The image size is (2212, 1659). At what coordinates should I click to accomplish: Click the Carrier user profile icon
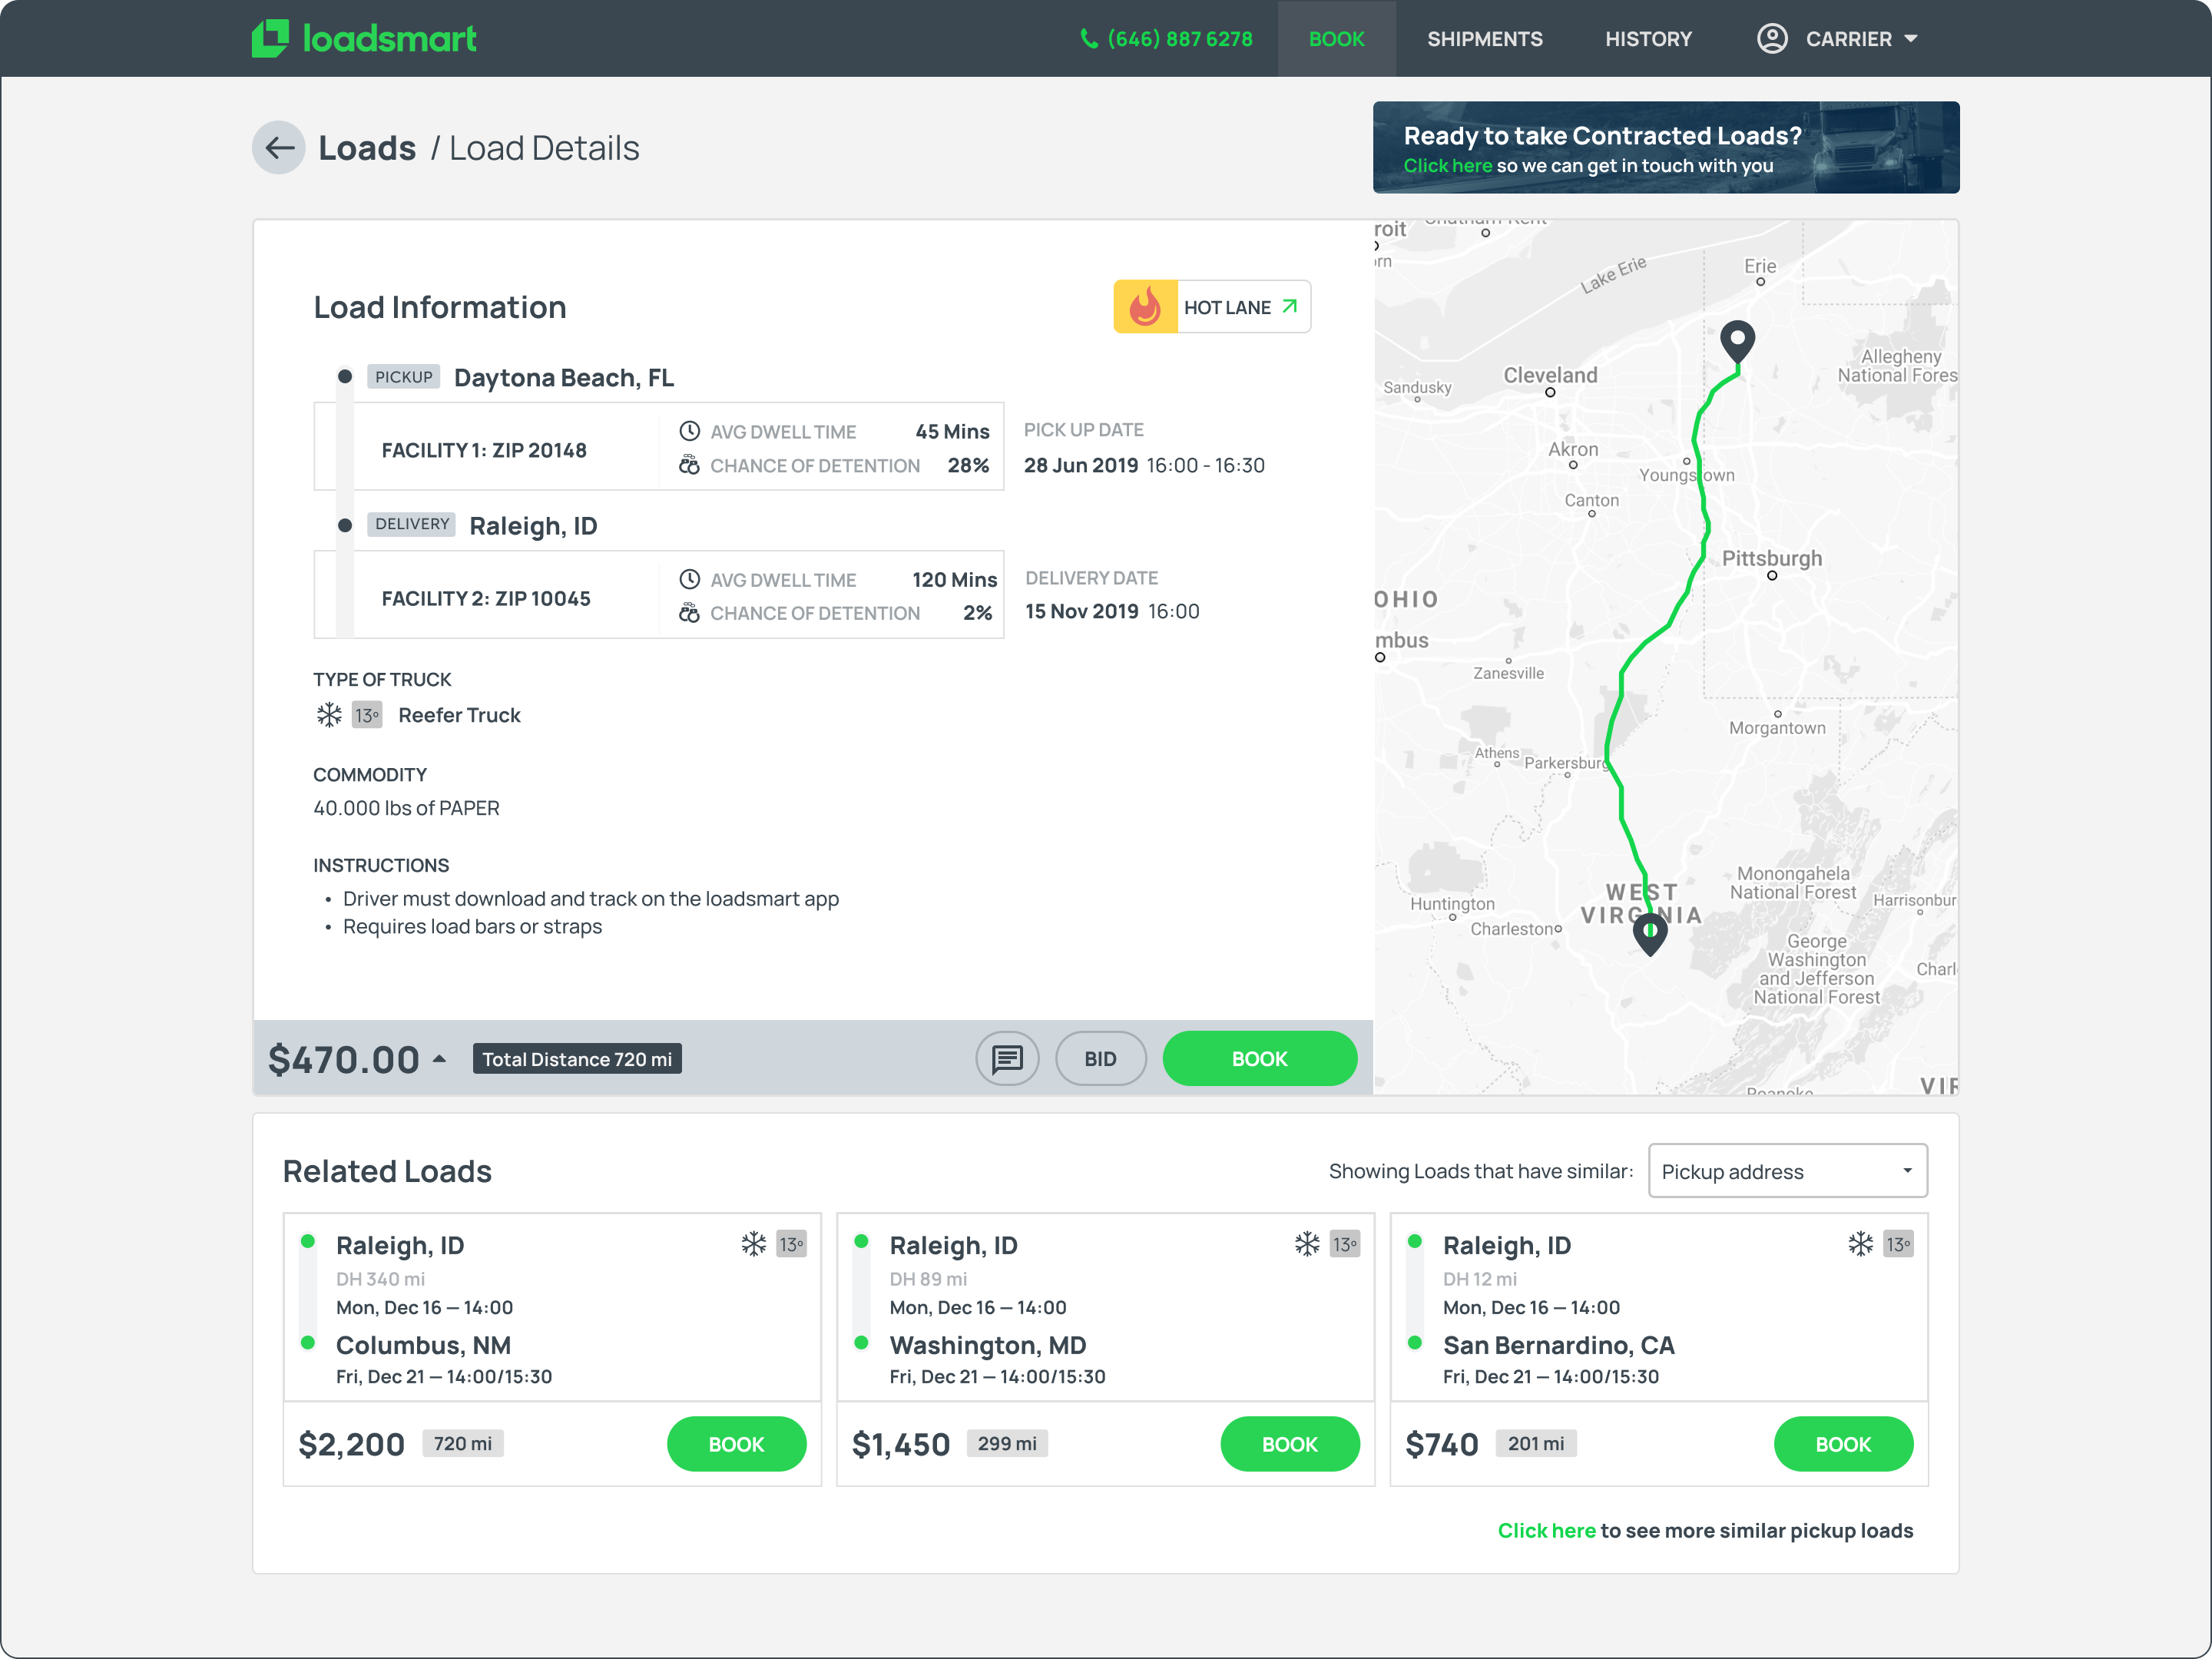coord(1772,39)
